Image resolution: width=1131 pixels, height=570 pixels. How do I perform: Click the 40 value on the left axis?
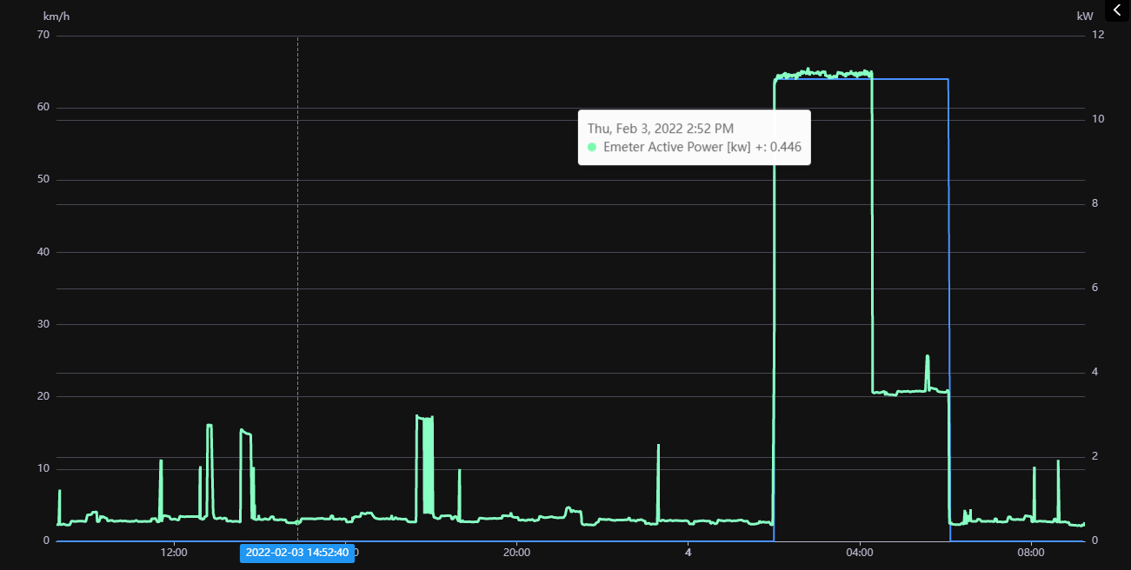click(43, 251)
